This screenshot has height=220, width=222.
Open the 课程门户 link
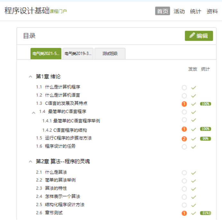click(58, 12)
